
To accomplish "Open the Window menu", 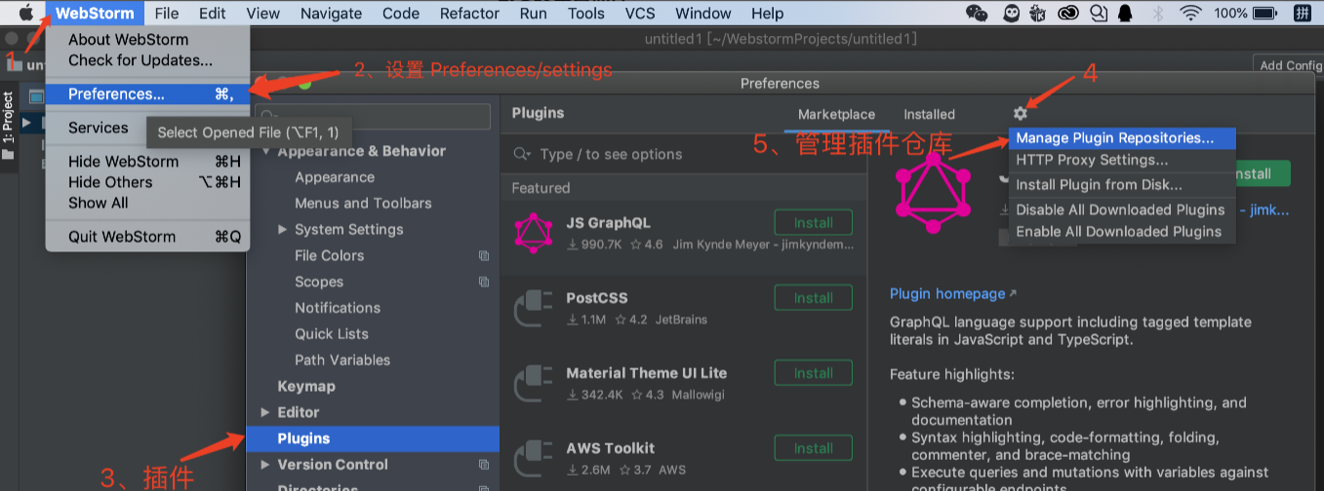I will tap(703, 13).
